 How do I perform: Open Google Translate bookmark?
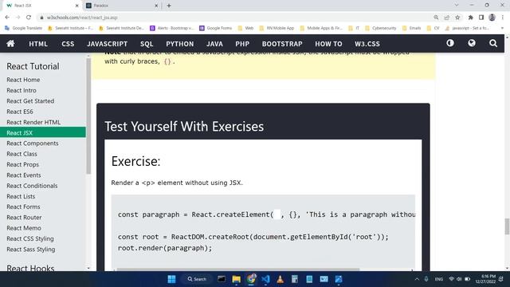point(23,28)
